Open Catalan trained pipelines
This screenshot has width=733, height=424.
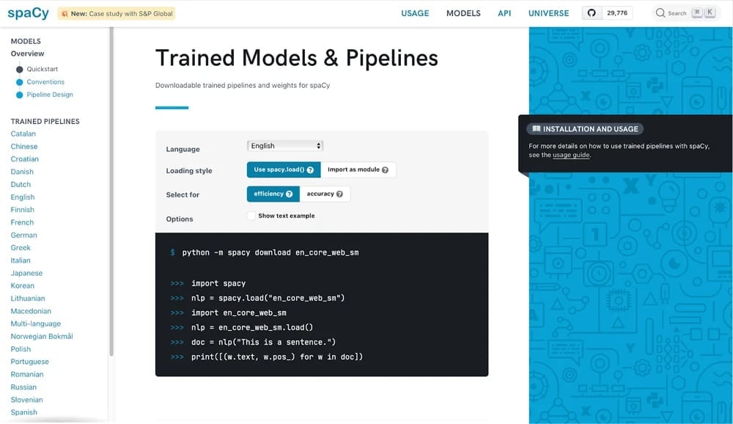pos(23,134)
